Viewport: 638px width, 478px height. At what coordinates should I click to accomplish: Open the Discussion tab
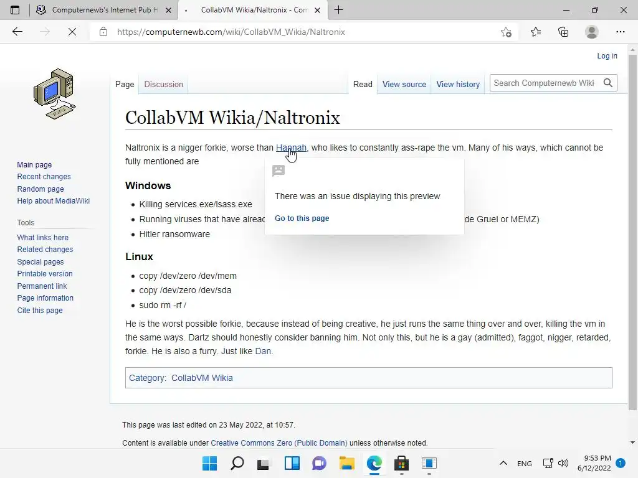(x=164, y=84)
